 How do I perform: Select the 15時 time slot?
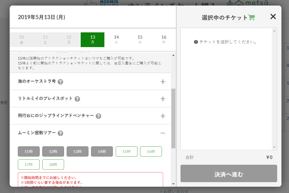(x=126, y=152)
